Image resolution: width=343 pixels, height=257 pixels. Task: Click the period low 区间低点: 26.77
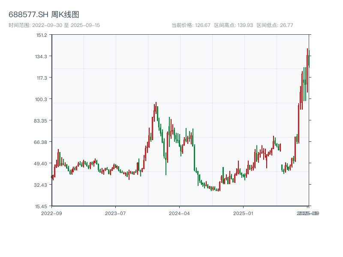point(275,25)
